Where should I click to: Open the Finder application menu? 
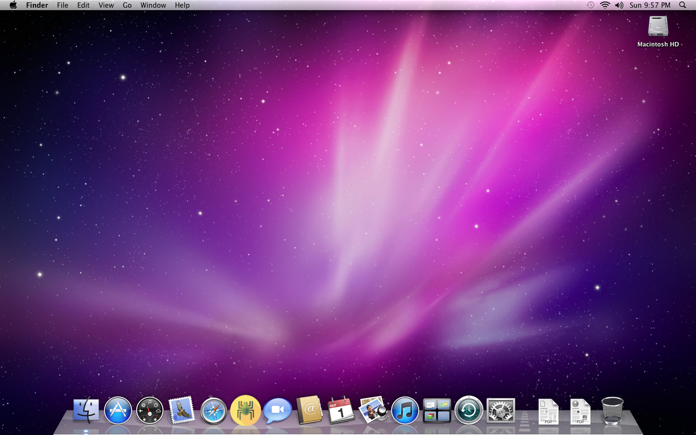pos(37,5)
